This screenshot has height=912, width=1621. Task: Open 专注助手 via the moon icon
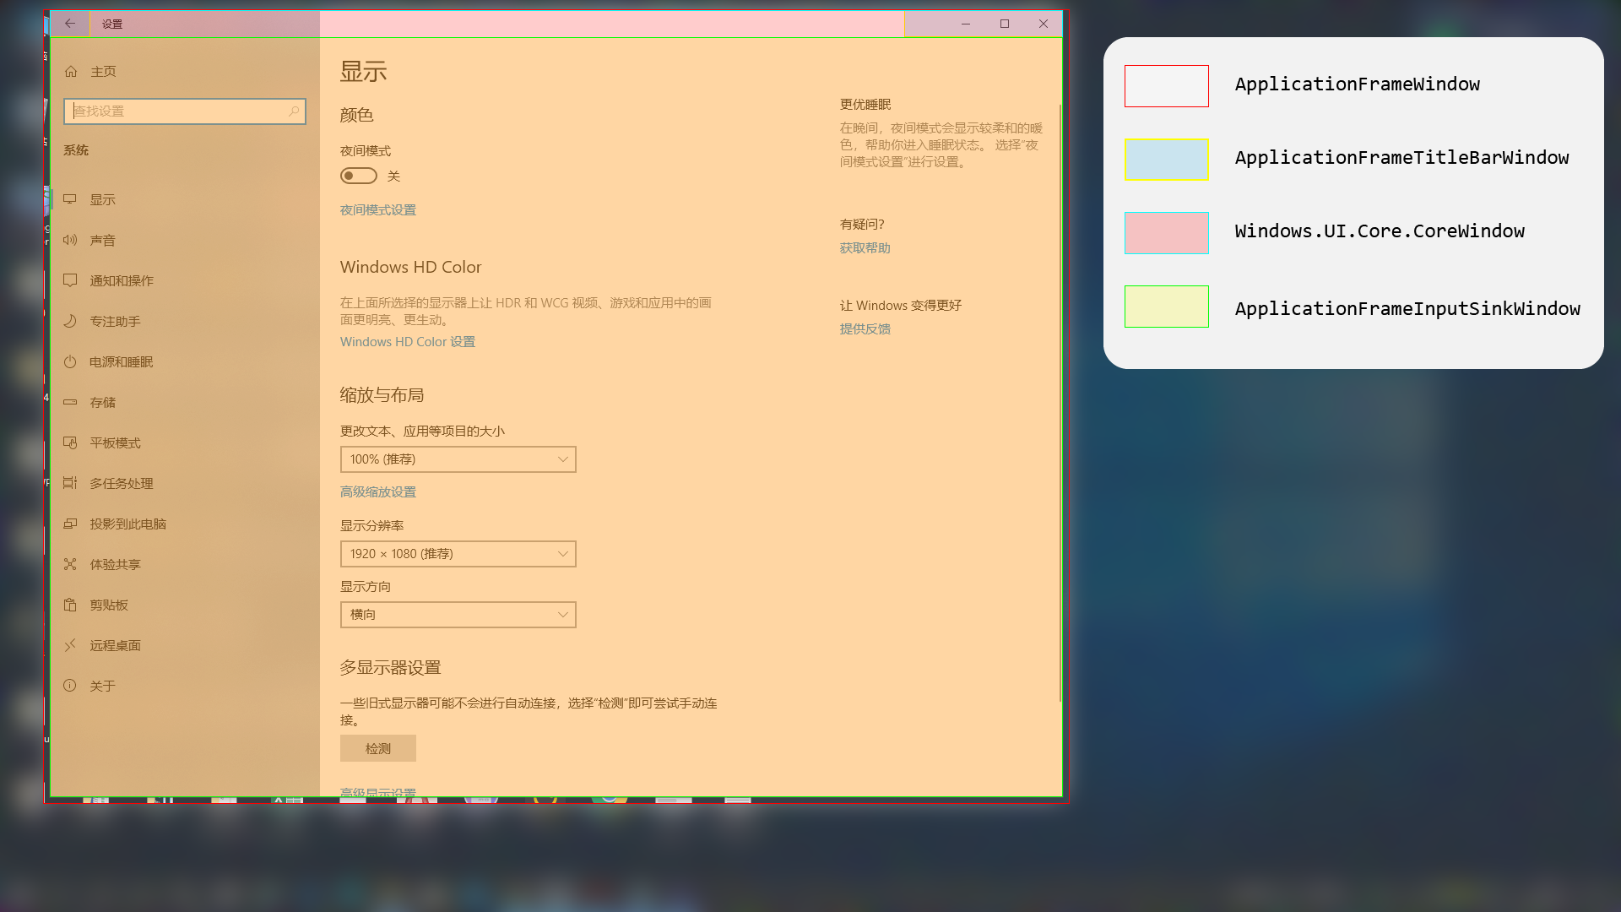click(71, 321)
